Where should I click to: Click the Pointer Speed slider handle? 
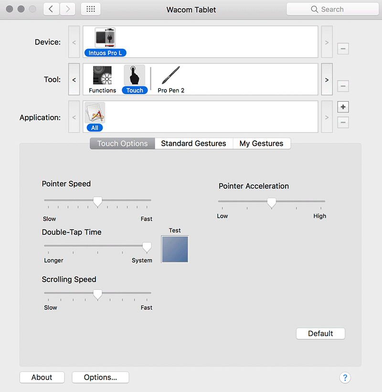click(x=97, y=202)
